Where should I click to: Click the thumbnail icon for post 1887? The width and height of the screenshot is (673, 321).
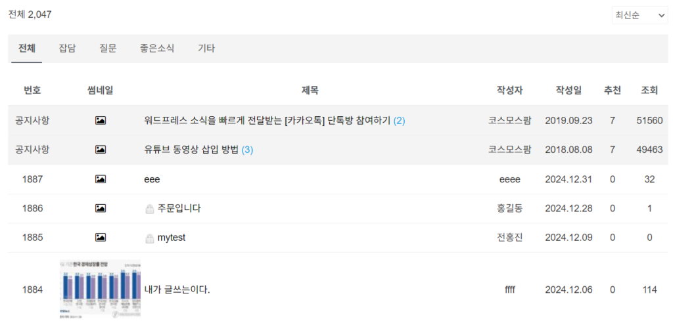[101, 179]
